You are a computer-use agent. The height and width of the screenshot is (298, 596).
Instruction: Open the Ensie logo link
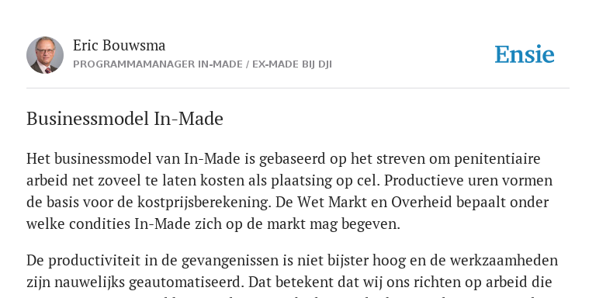[525, 54]
